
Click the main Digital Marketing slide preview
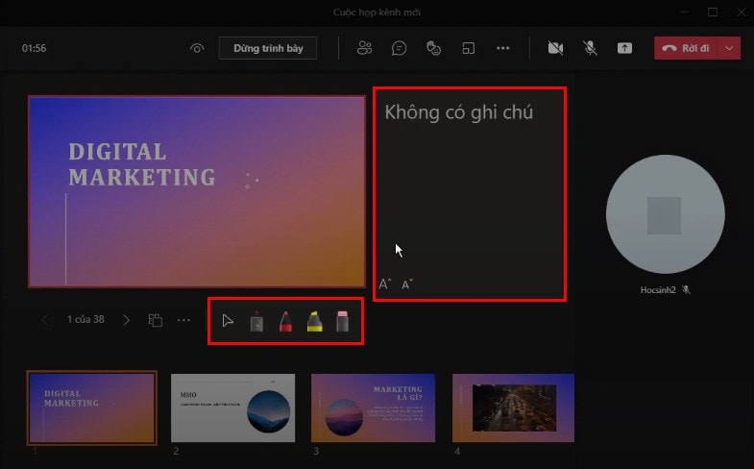click(197, 191)
